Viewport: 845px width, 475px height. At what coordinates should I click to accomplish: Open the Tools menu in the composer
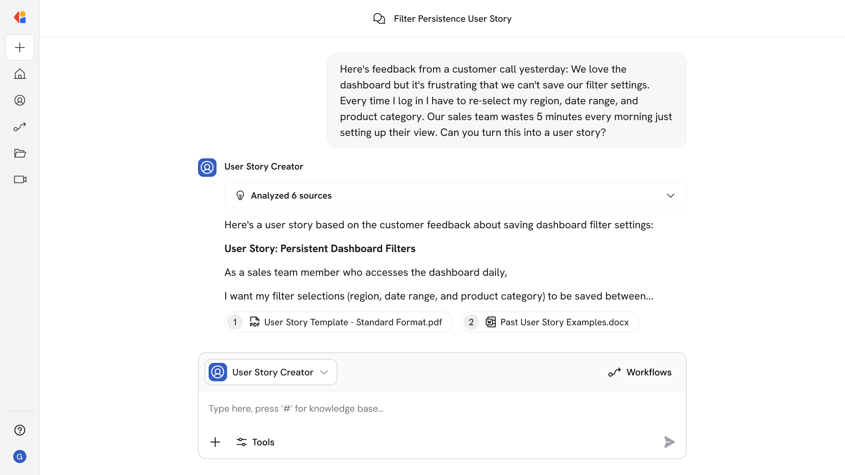click(255, 442)
